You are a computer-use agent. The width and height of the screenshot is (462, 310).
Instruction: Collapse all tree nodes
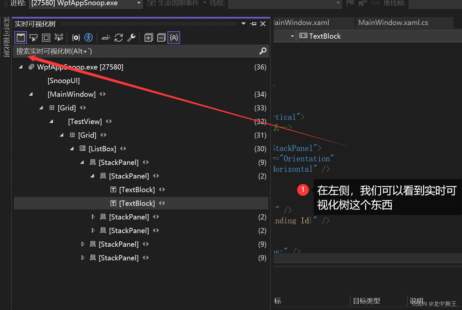pyautogui.click(x=161, y=38)
